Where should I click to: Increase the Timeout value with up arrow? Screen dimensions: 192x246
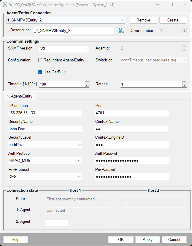87,83
